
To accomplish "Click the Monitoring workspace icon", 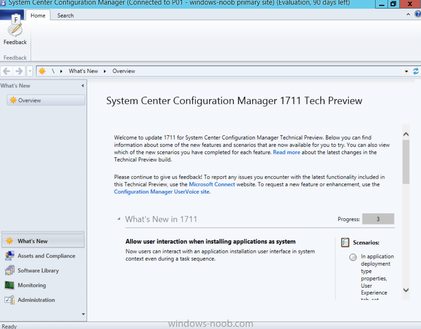I will 10,285.
